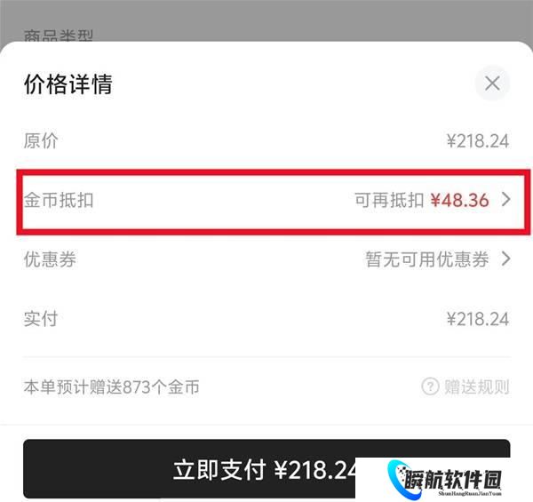The width and height of the screenshot is (533, 502).
Task: Open the 赠送规则 link
Action: point(476,386)
